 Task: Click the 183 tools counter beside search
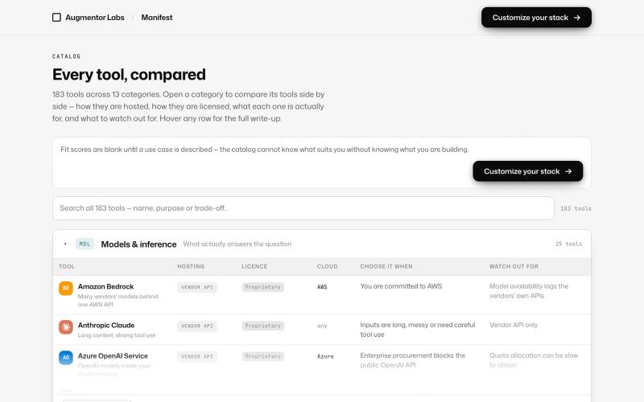tap(576, 208)
